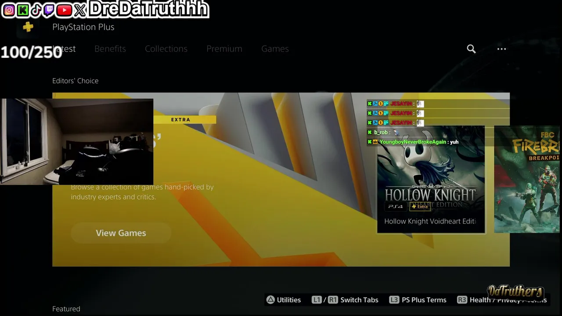Click the PS Plus Terms label
Viewport: 562px width, 316px height.
pos(424,300)
